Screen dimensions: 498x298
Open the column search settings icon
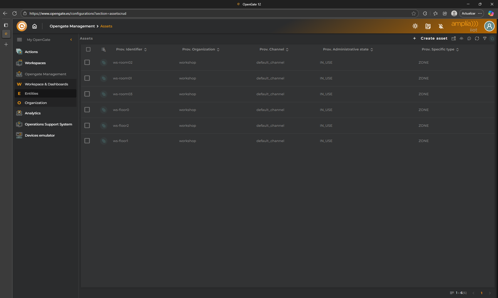coord(103,49)
